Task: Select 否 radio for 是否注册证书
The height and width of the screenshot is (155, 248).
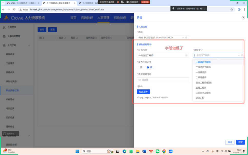Action: 148,67
